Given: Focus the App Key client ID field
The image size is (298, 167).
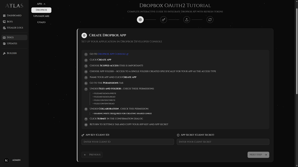Looking at the screenshot, I should coord(127,142).
